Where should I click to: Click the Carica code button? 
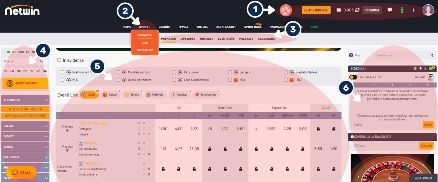click(x=428, y=125)
